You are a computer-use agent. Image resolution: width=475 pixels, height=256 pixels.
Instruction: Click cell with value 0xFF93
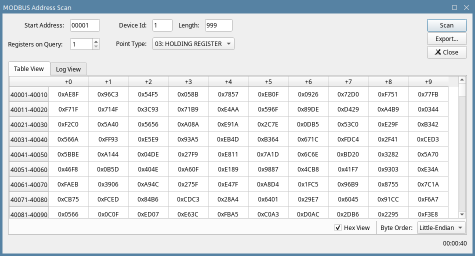pyautogui.click(x=108, y=139)
